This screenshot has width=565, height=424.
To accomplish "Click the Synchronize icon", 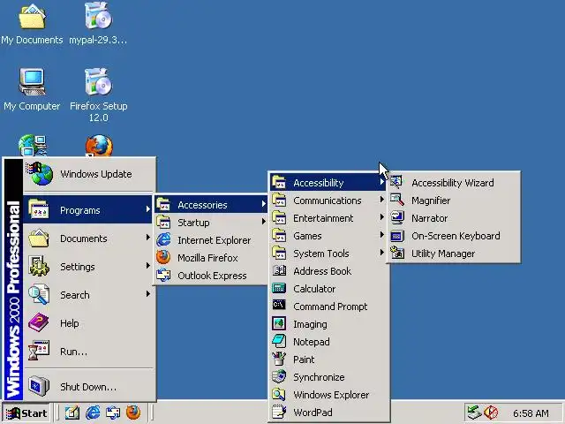I will [x=279, y=376].
